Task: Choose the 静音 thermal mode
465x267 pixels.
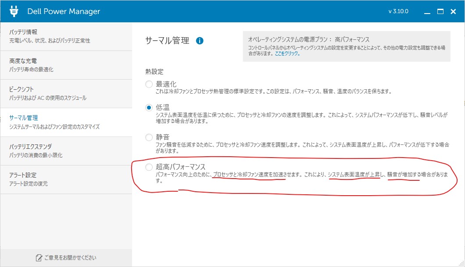Action: (x=149, y=137)
